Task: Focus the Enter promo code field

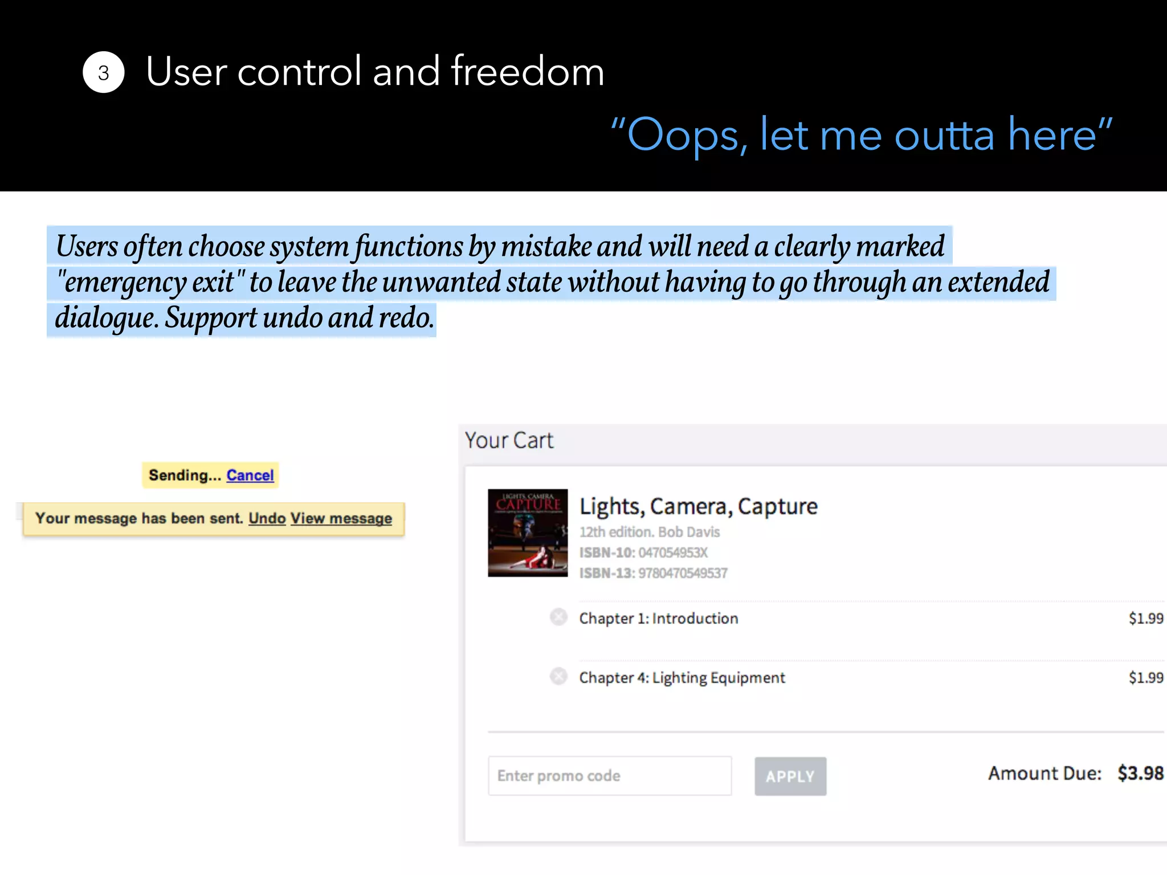Action: pos(609,776)
